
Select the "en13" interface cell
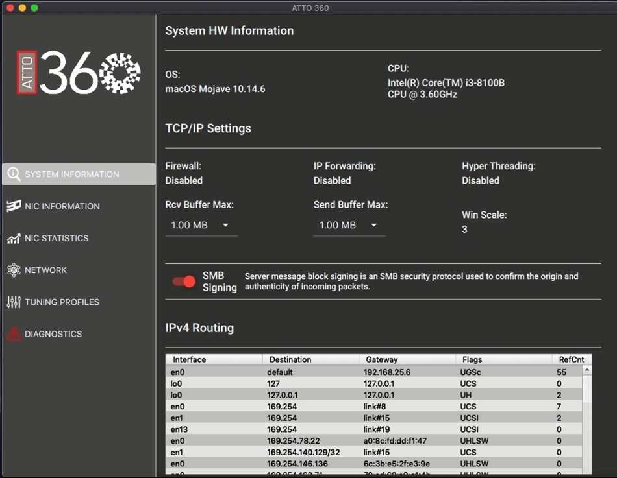(179, 429)
